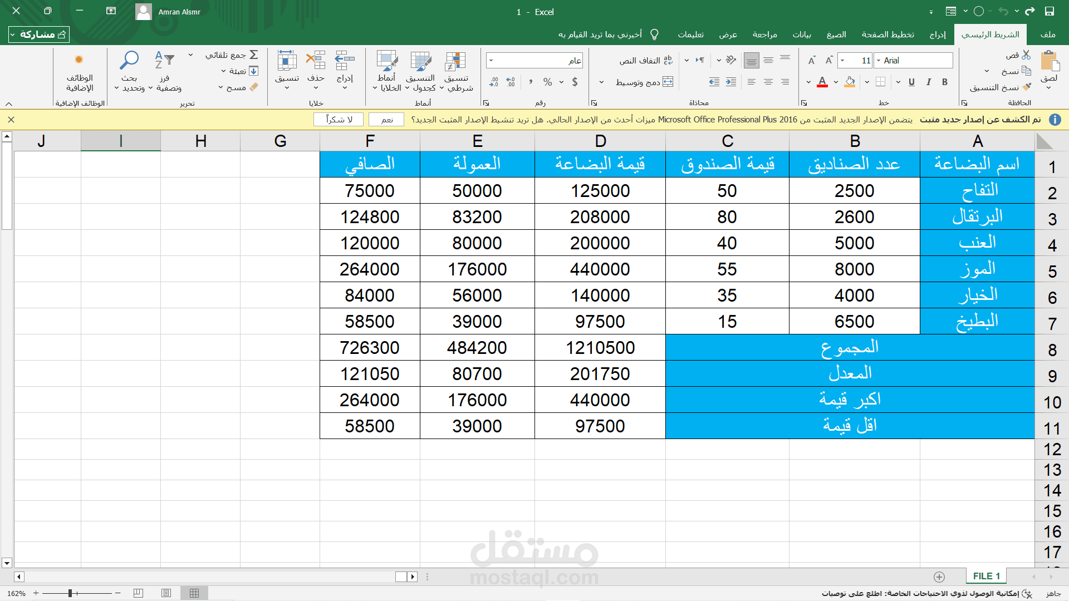Click the Delete cells icon
The image size is (1069, 601).
pyautogui.click(x=316, y=61)
